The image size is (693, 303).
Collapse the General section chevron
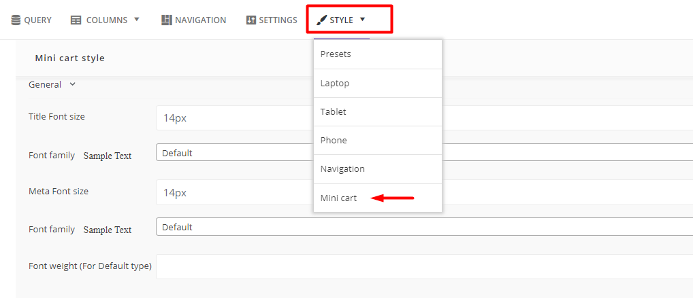point(73,84)
